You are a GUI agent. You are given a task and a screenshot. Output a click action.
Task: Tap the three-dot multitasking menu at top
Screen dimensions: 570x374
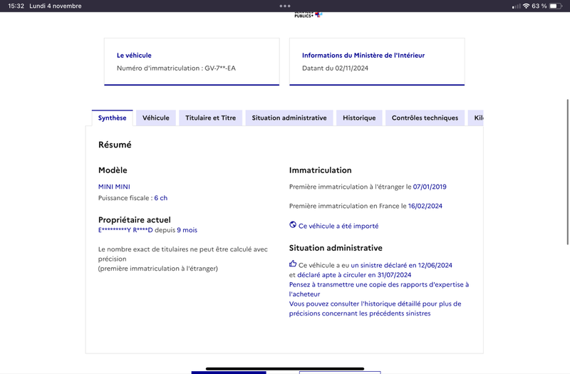(285, 6)
